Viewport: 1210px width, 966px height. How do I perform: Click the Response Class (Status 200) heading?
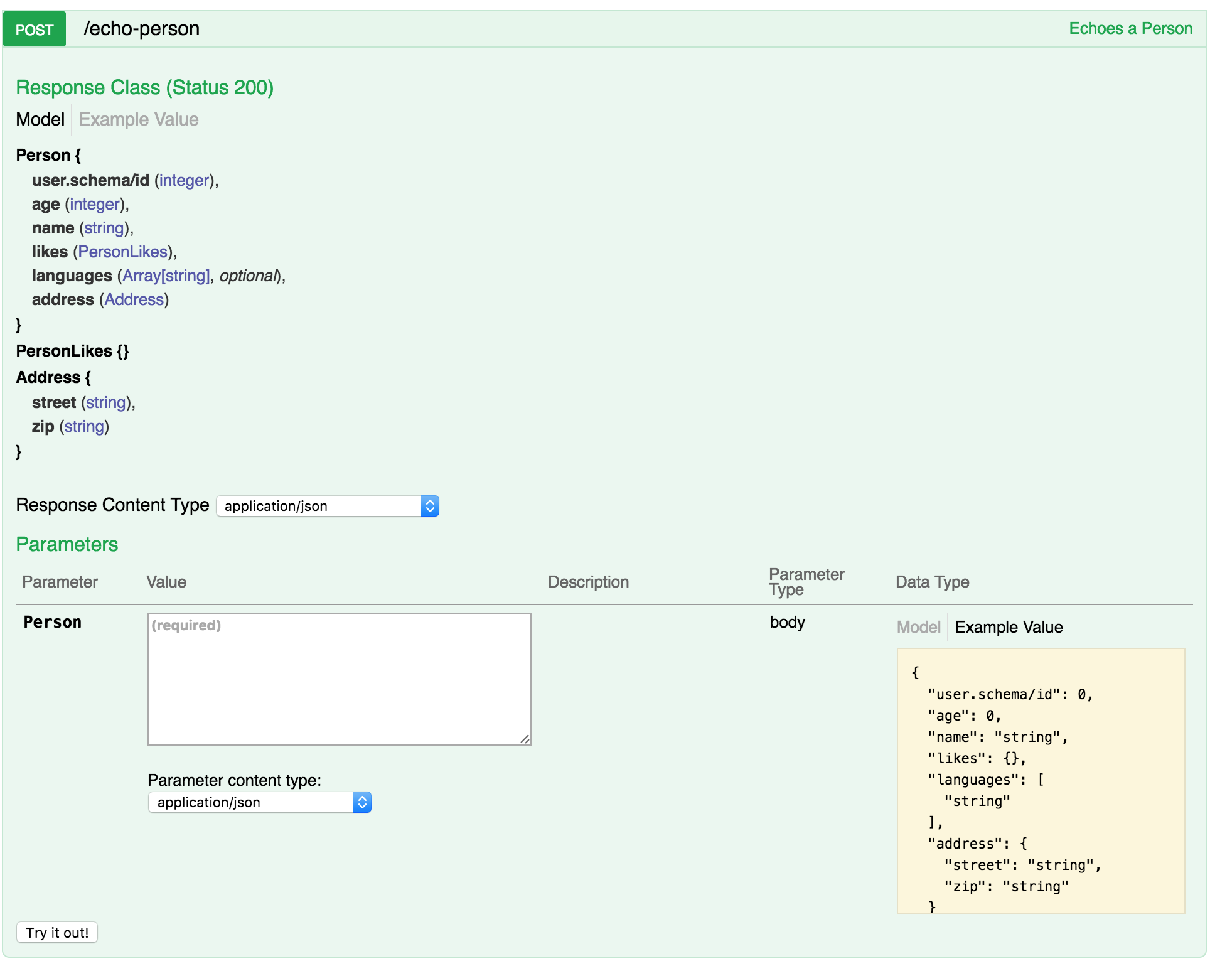click(144, 87)
